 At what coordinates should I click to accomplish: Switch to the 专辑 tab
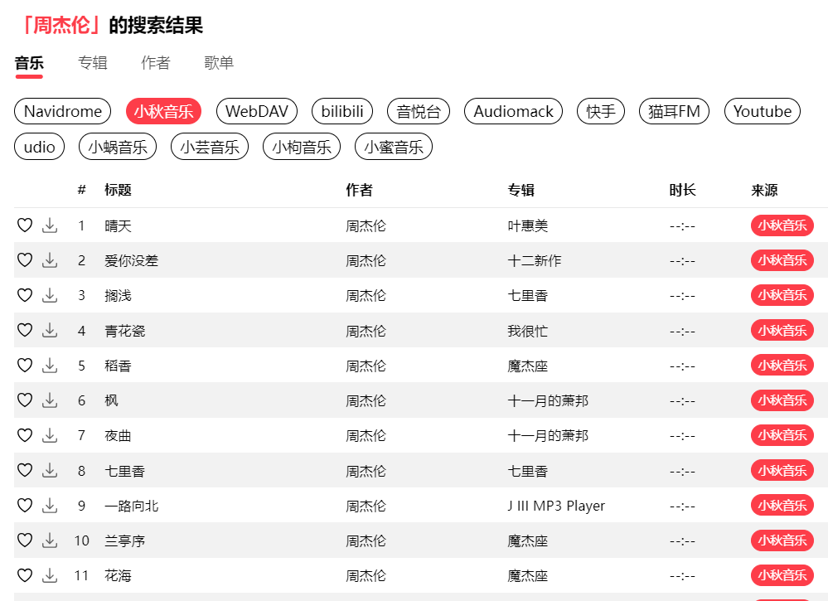93,63
